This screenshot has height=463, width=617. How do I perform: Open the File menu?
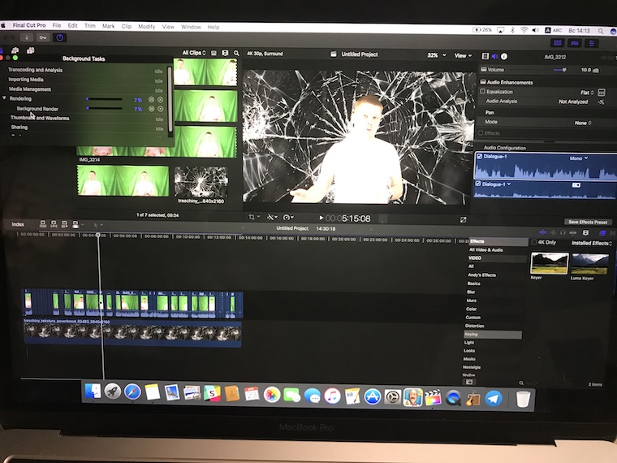pyautogui.click(x=57, y=25)
